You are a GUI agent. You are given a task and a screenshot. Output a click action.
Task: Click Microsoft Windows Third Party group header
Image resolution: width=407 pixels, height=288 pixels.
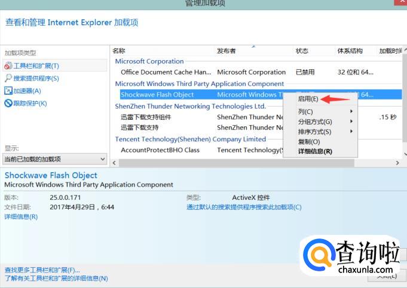pyautogui.click(x=200, y=83)
